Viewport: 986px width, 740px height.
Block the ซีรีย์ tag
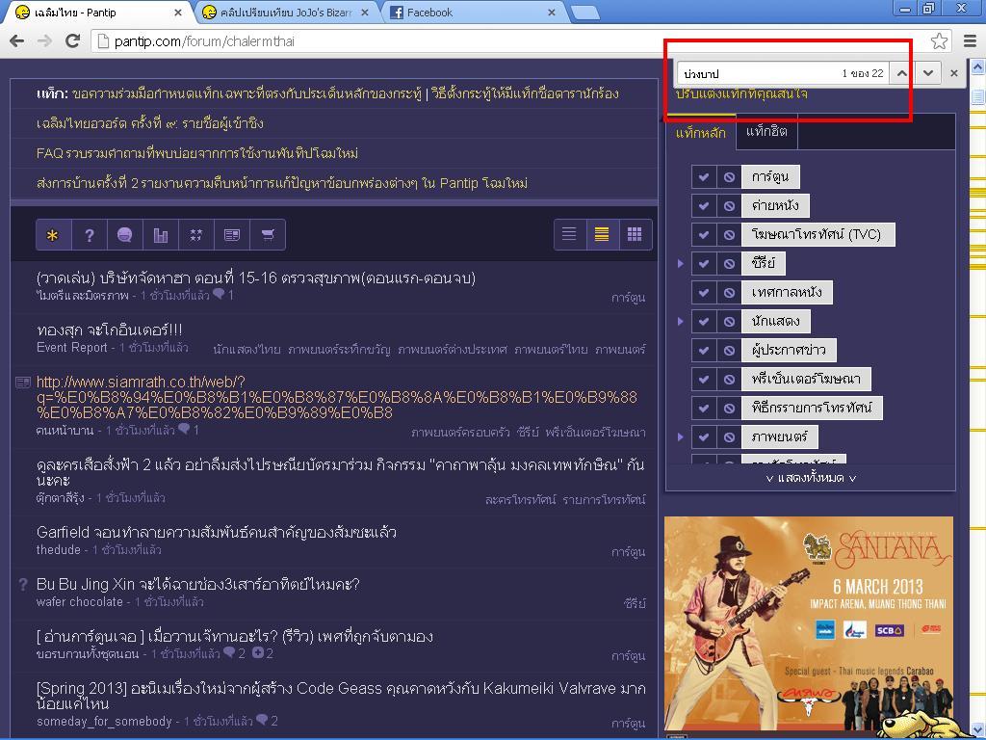[729, 264]
